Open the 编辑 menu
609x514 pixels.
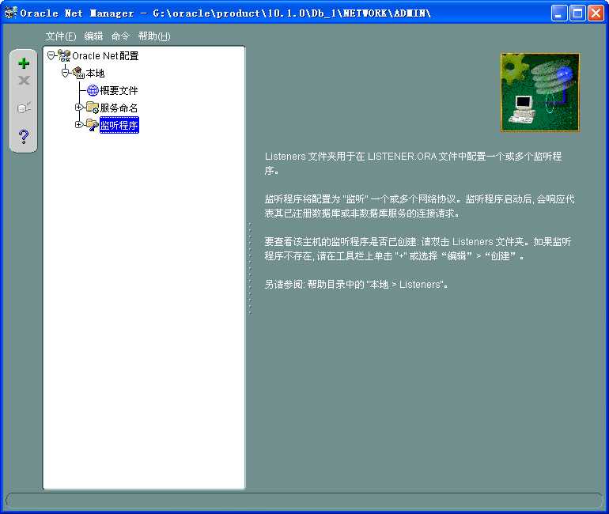(93, 36)
